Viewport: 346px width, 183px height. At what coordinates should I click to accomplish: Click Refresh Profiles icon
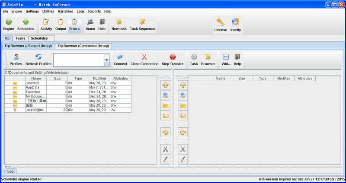click(x=38, y=57)
